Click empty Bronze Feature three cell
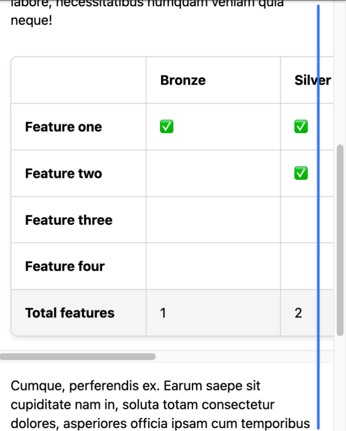346x431 pixels. click(x=213, y=220)
